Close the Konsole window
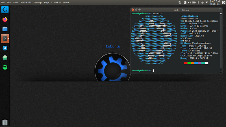The width and height of the screenshot is (226, 127). 133,10
